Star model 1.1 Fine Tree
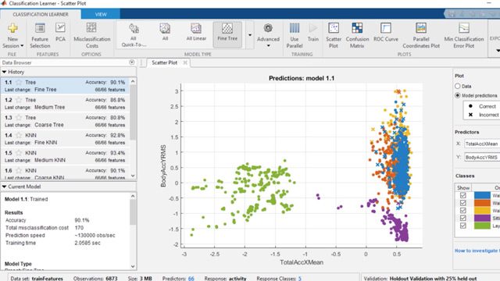This screenshot has width=500, height=281. pos(19,83)
